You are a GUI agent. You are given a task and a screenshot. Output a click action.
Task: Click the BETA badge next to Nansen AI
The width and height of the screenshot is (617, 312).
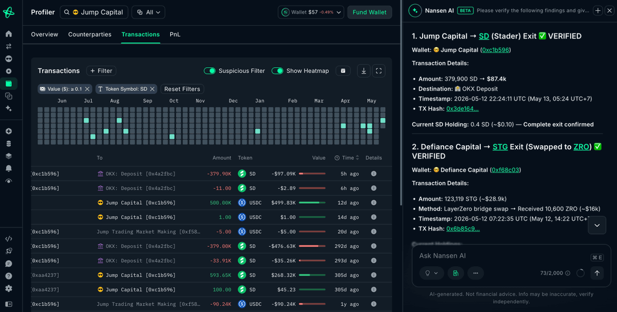465,11
